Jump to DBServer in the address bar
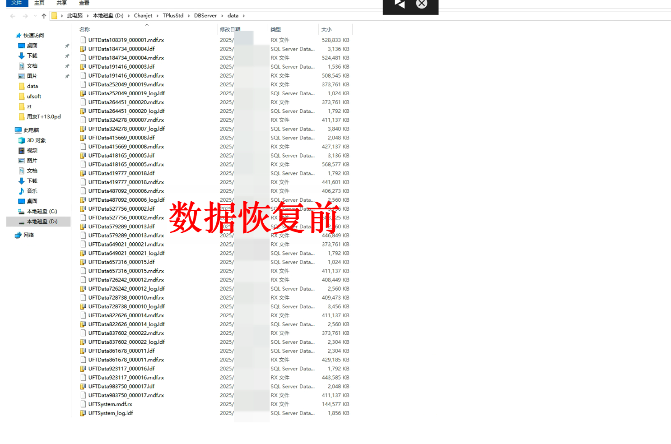Image resolution: width=671 pixels, height=444 pixels. tap(205, 16)
